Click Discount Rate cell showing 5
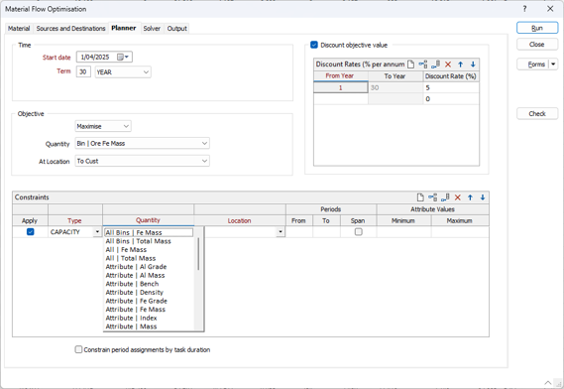Viewport: 564px width, 389px height. pyautogui.click(x=451, y=87)
